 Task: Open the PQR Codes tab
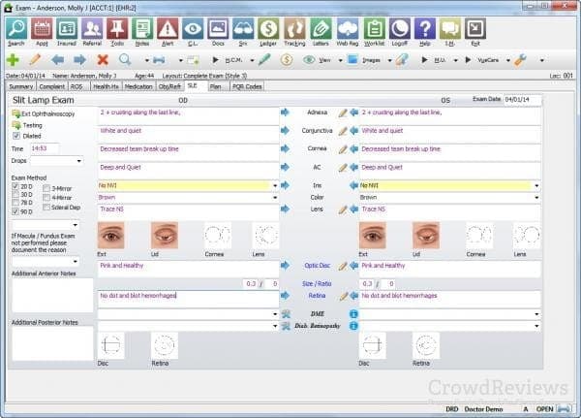click(248, 85)
